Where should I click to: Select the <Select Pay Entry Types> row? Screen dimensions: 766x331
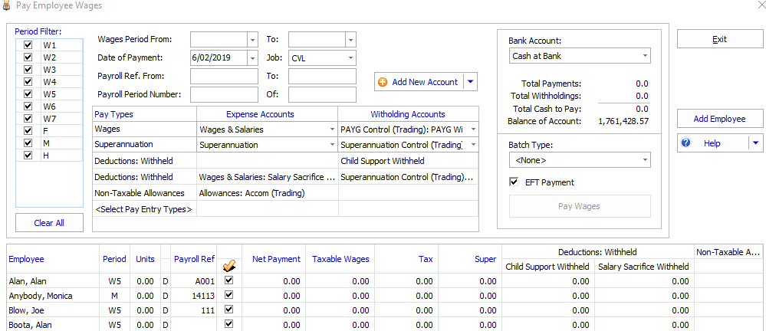coord(143,209)
